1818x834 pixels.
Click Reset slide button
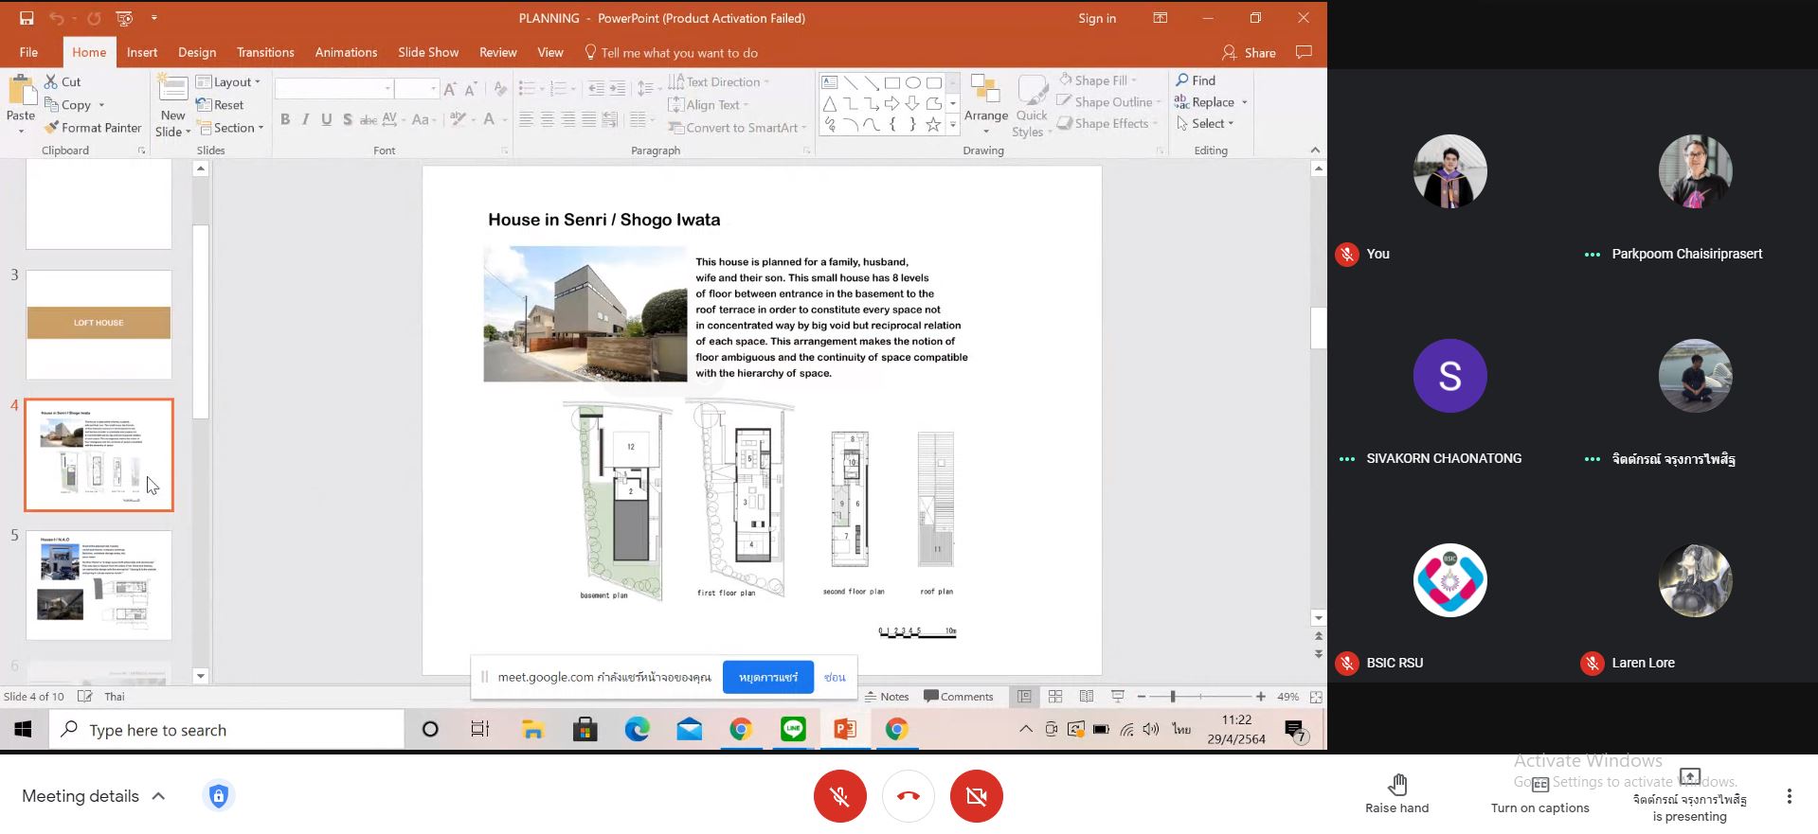pyautogui.click(x=220, y=105)
